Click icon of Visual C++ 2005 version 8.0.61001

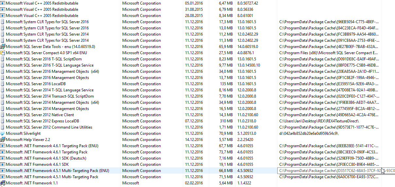pos(3,16)
